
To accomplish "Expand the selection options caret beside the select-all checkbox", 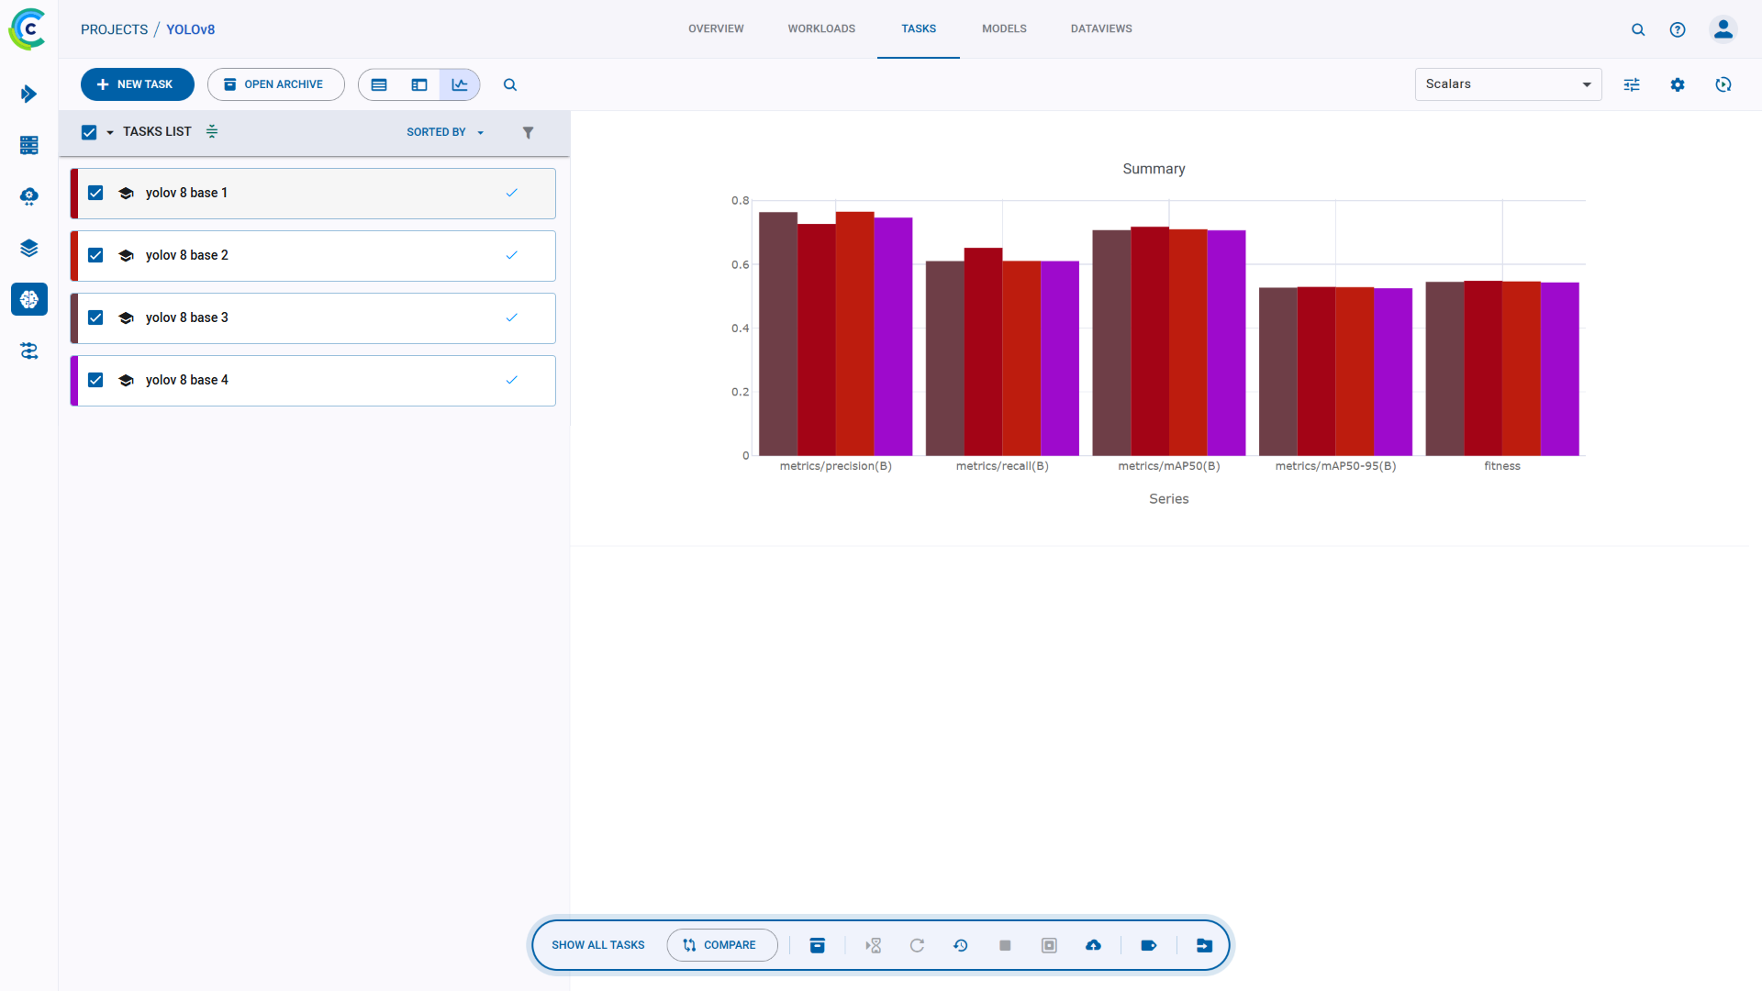I will (x=110, y=132).
